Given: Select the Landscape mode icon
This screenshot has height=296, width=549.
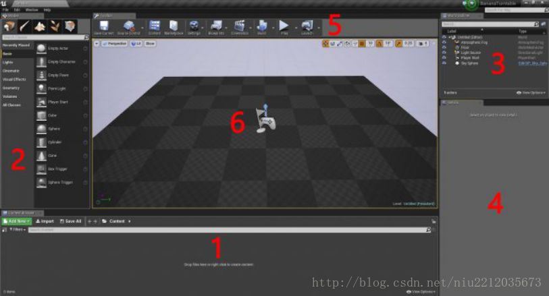Looking at the screenshot, I should 40,26.
